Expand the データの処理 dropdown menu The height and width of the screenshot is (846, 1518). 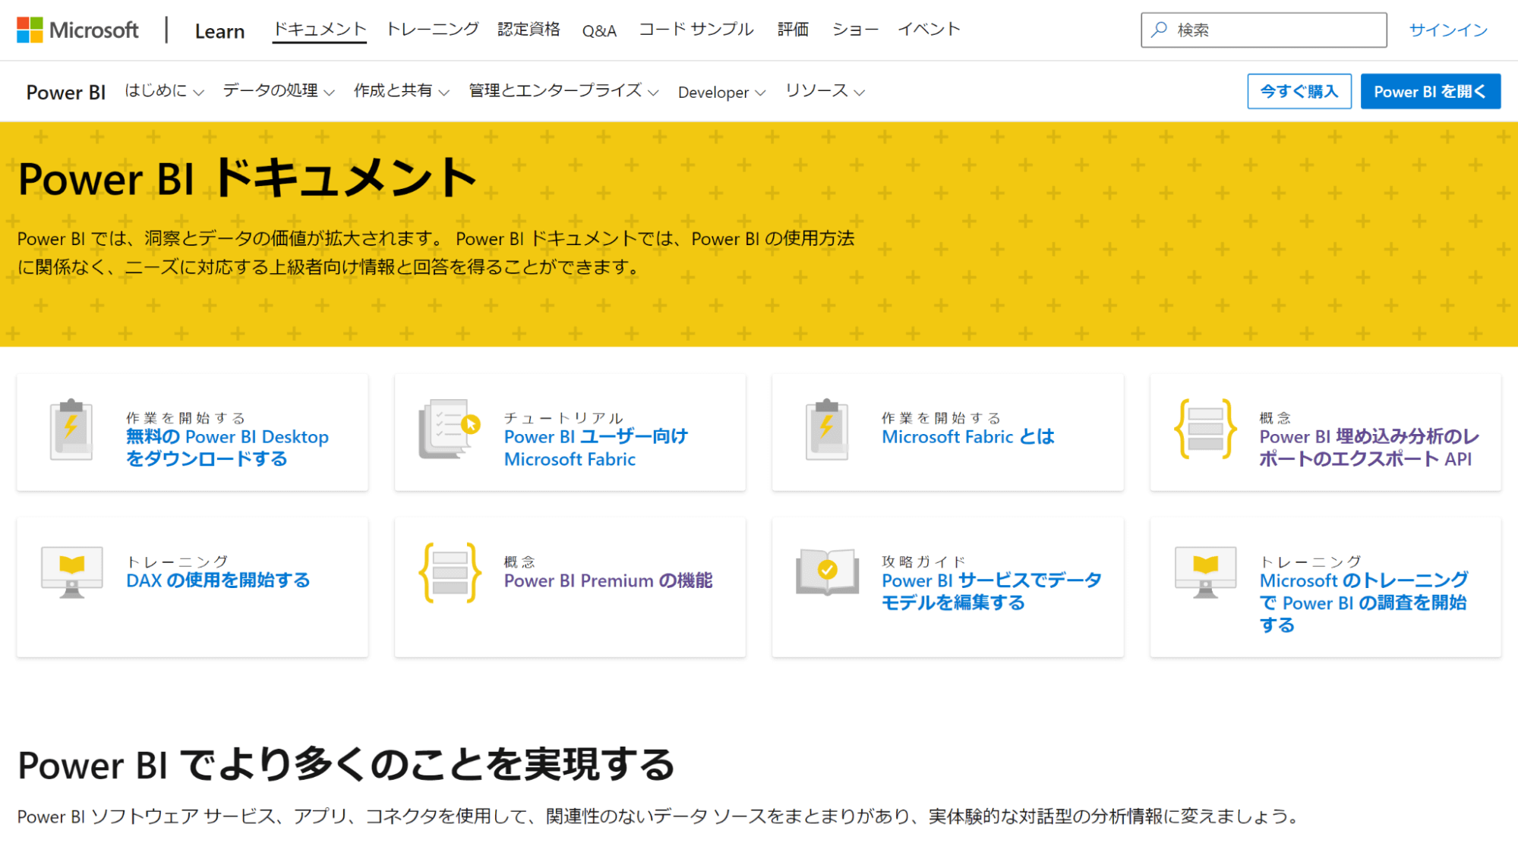point(279,91)
